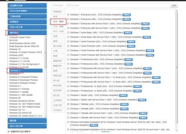Viewport: 186px width, 134px height.
Task: Click the Go! search button
Action: point(174,6)
